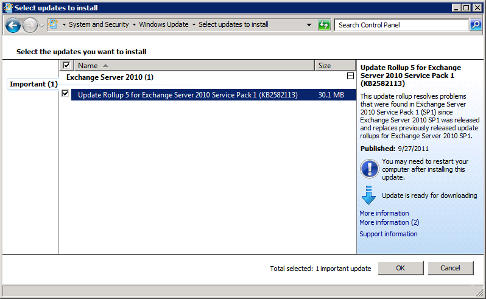
Task: Open the recent pages dropdown arrow
Action: pos(42,26)
